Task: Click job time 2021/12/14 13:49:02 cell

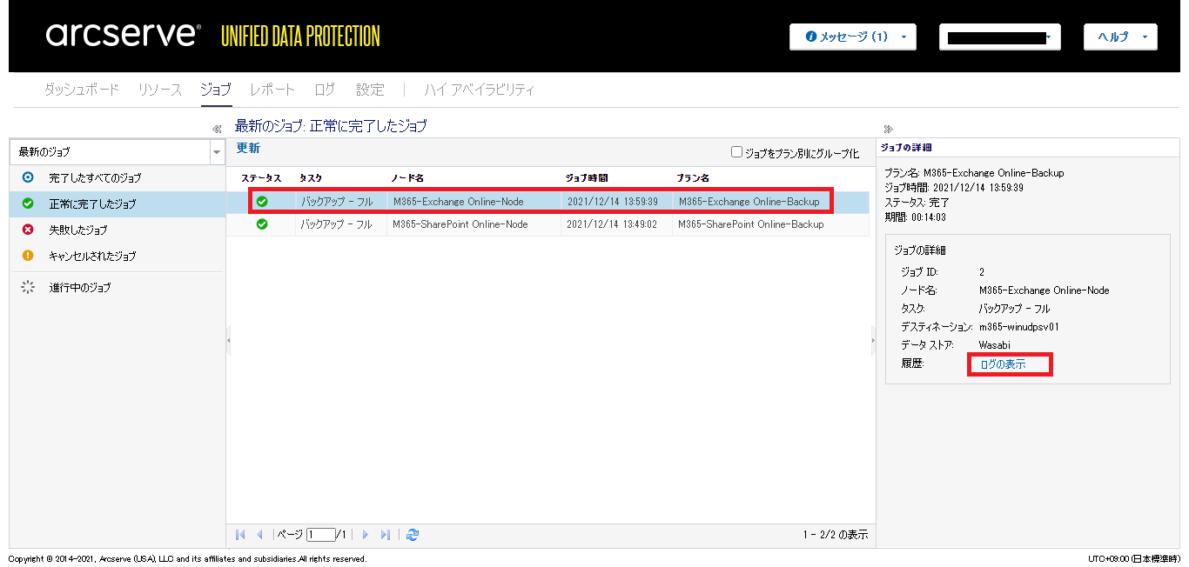Action: [610, 223]
